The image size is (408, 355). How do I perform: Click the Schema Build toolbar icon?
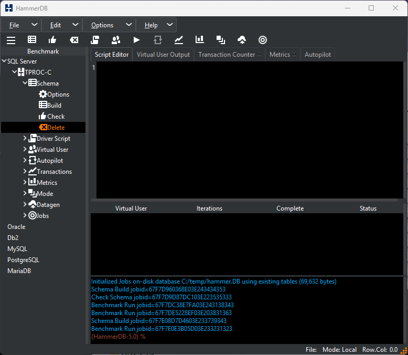32,39
